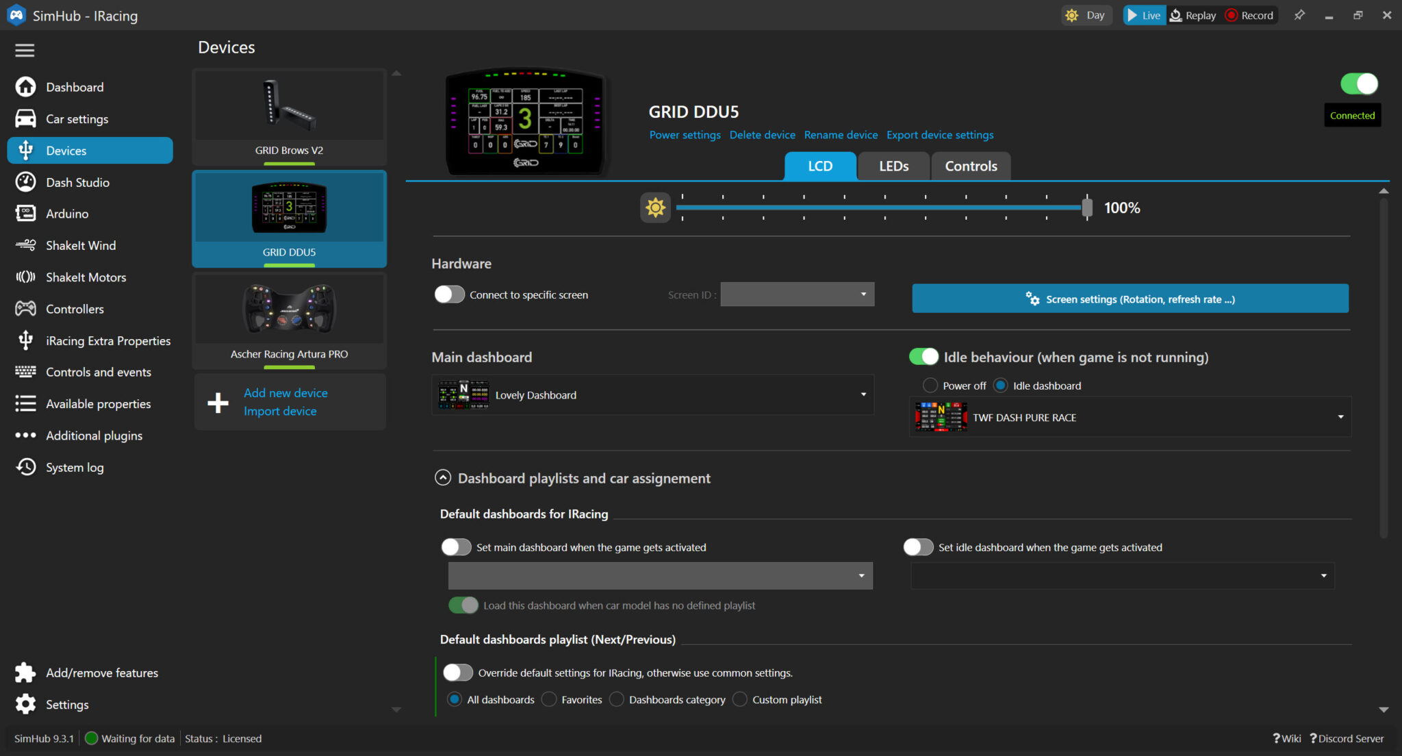Choose Favorites for default dashboards playlist
Viewport: 1402px width, 756px height.
(548, 699)
